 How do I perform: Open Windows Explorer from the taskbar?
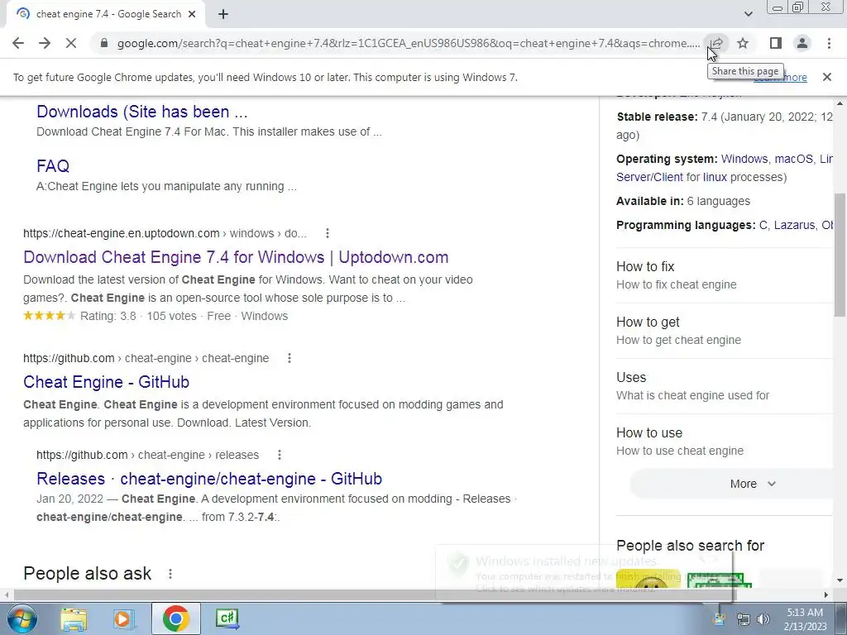(73, 618)
